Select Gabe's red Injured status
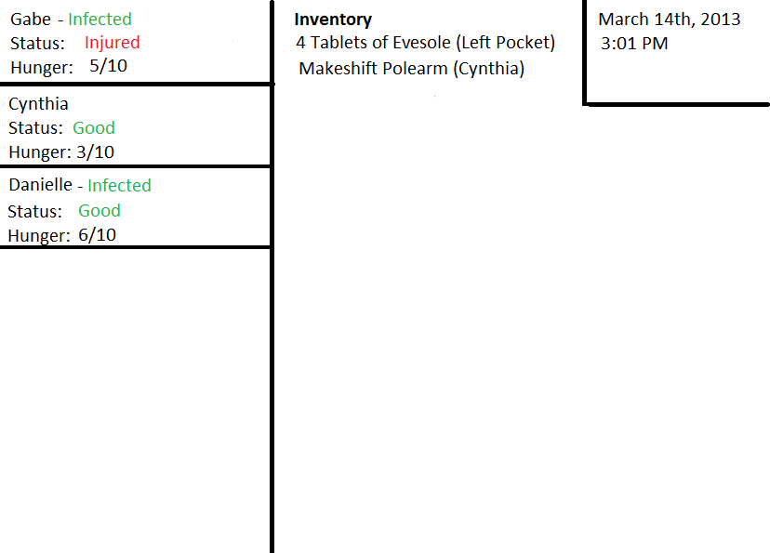Screen dimensions: 770x553 pos(112,43)
